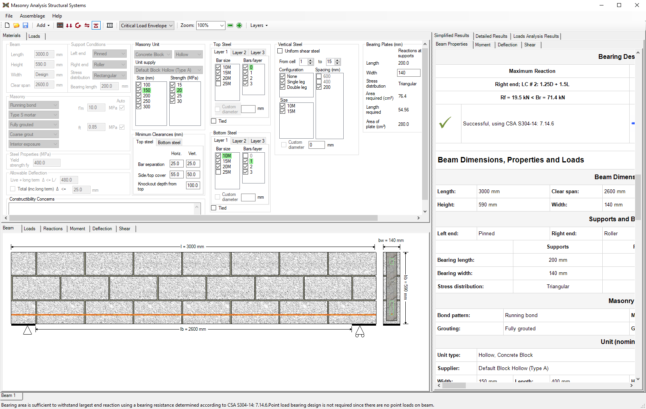
Task: Open the Critical Load Envelope dropdown
Action: point(147,25)
